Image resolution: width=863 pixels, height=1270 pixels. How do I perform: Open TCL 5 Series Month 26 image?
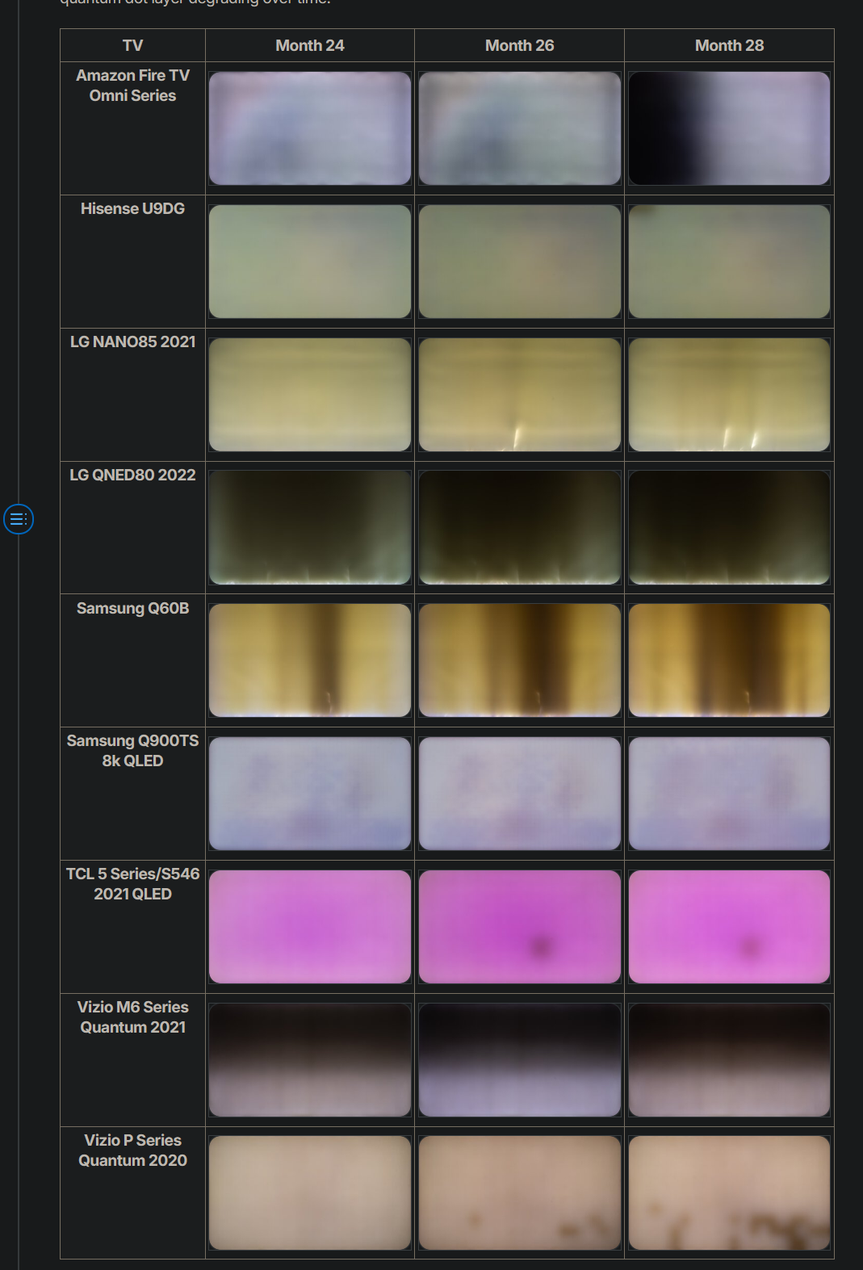(x=520, y=927)
